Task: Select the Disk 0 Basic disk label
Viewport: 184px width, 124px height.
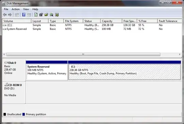Action: 14,70
